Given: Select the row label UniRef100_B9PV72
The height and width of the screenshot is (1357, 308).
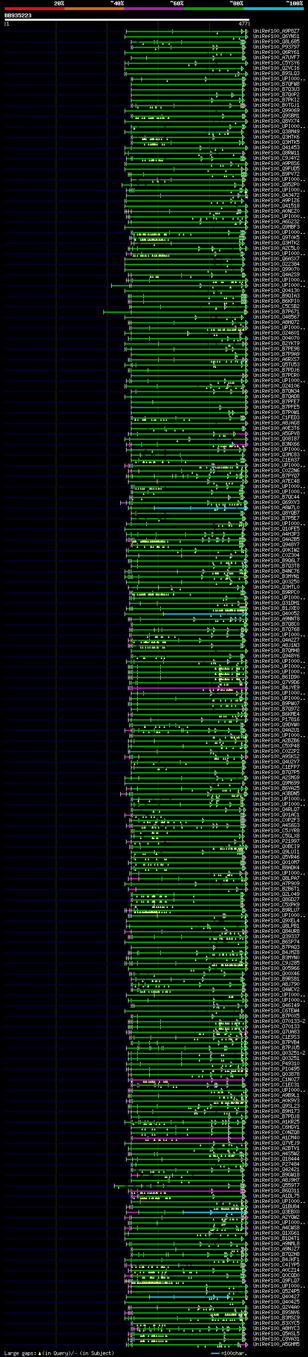Looking at the screenshot, I should [276, 174].
